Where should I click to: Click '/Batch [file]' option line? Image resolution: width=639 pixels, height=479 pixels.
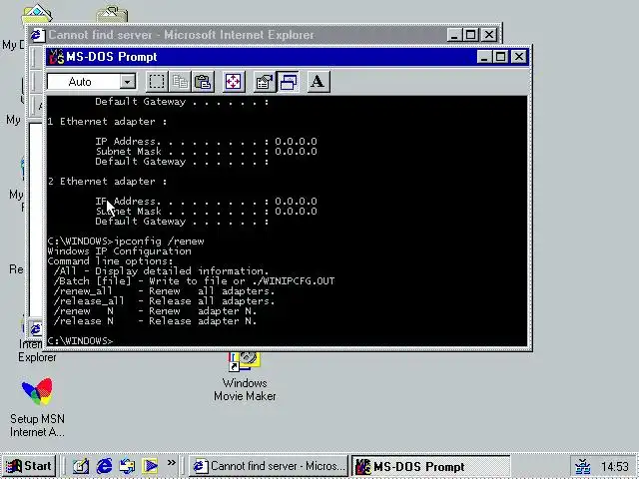click(194, 281)
